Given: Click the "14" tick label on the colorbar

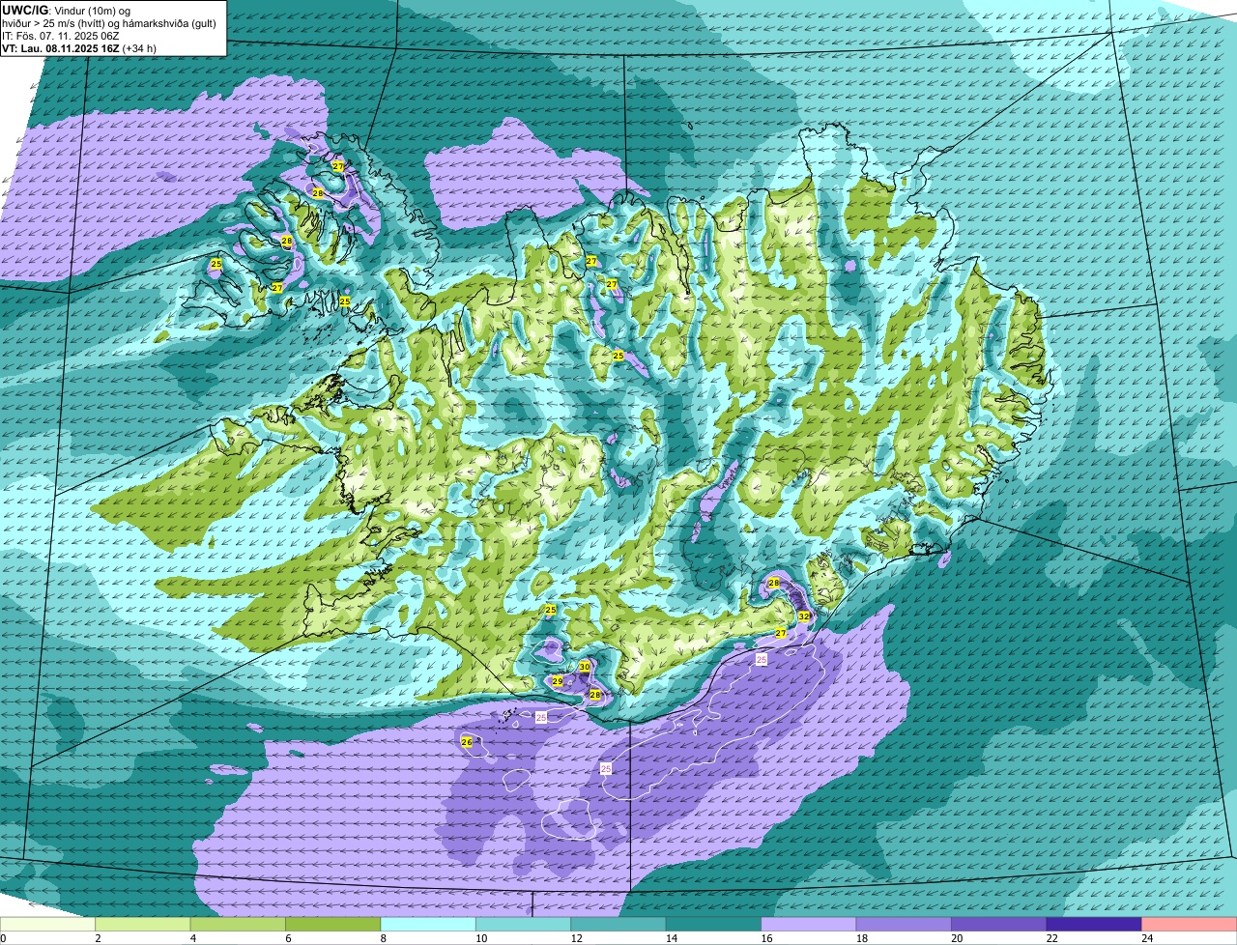Looking at the screenshot, I should click(x=671, y=938).
